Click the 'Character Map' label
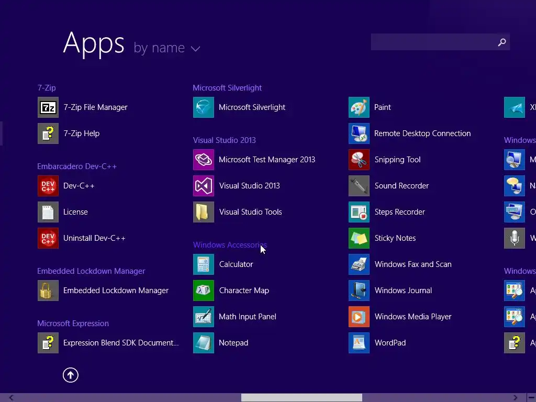The height and width of the screenshot is (402, 536). pyautogui.click(x=244, y=291)
